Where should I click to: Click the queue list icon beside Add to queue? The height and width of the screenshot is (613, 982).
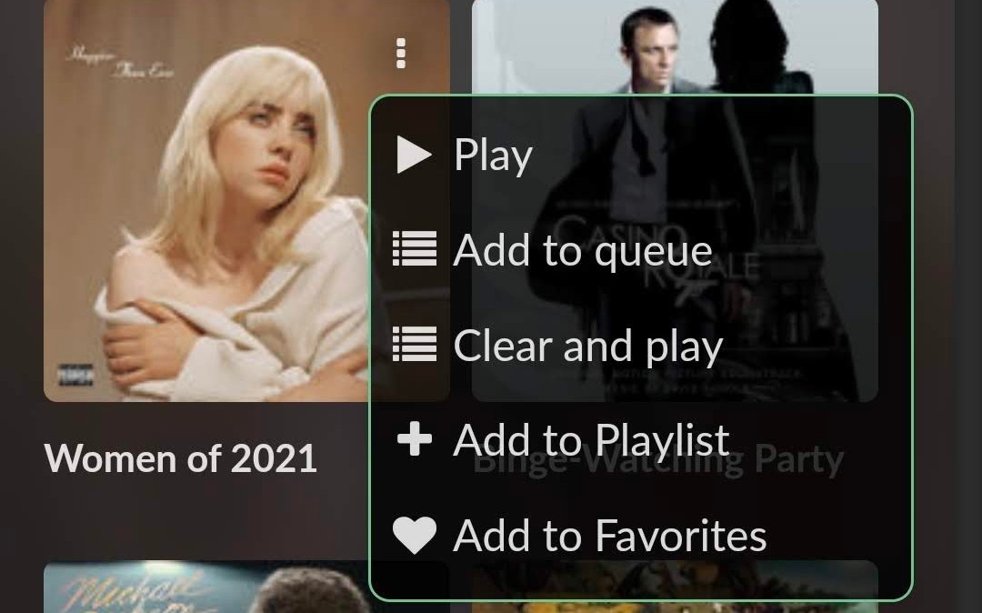tap(414, 248)
